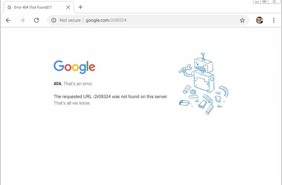Click the Not secure label

tap(70, 20)
